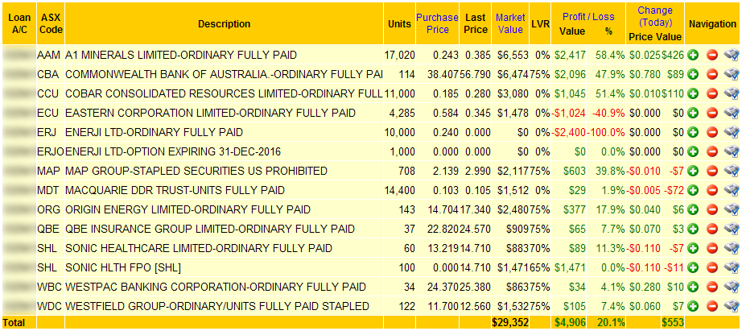Click the red minus icon for SONIC HEALTHCARE LIMITED
This screenshot has height=331, width=742.
712,248
